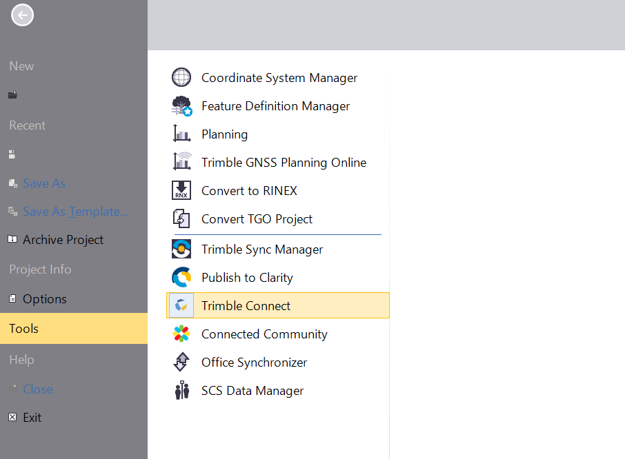Click Save As Template link

tap(75, 212)
